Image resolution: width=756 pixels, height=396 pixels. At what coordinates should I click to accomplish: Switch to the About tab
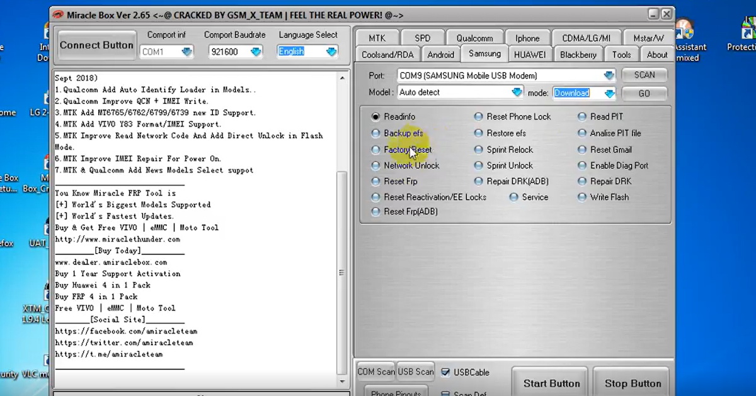tap(657, 55)
